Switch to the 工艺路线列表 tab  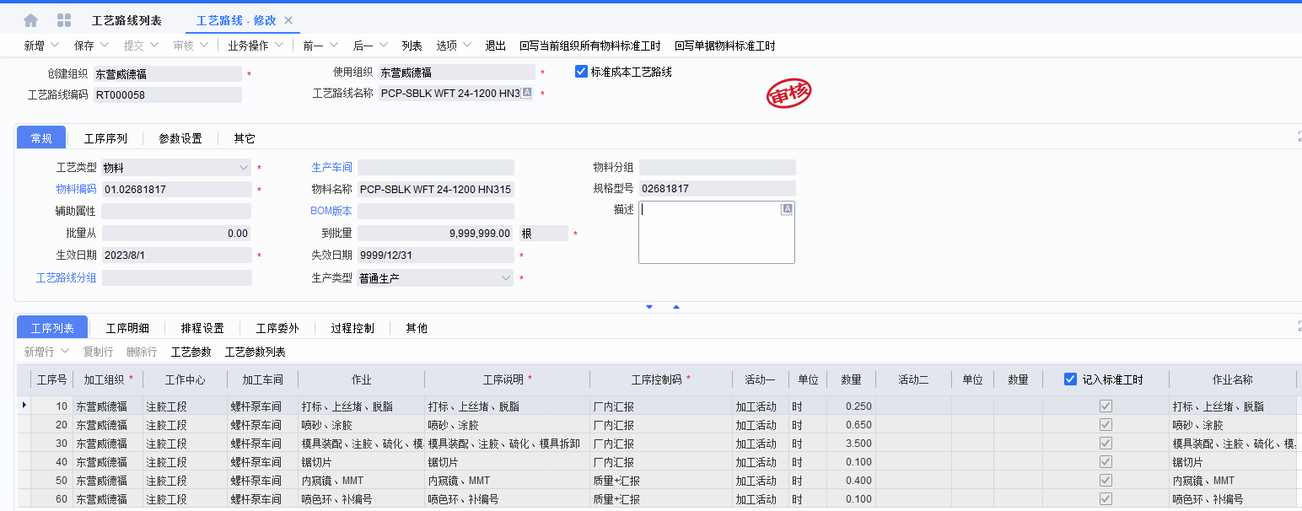coord(126,20)
